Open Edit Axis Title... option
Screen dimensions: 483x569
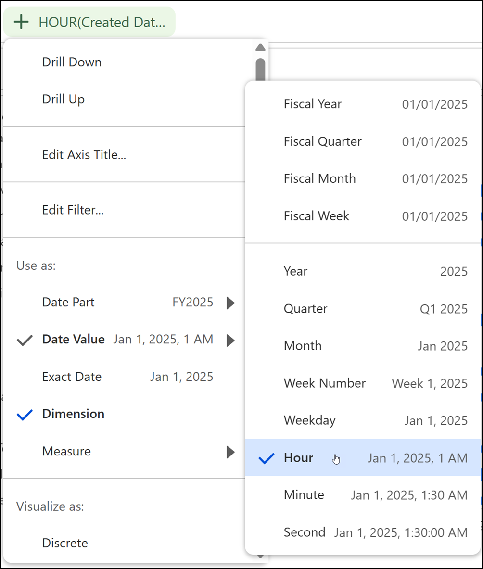124,154
